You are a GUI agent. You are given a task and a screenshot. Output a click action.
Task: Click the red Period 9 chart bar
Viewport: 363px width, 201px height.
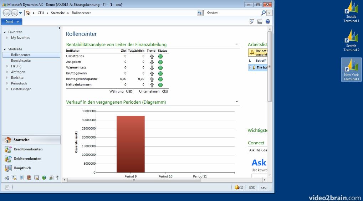coord(131,144)
